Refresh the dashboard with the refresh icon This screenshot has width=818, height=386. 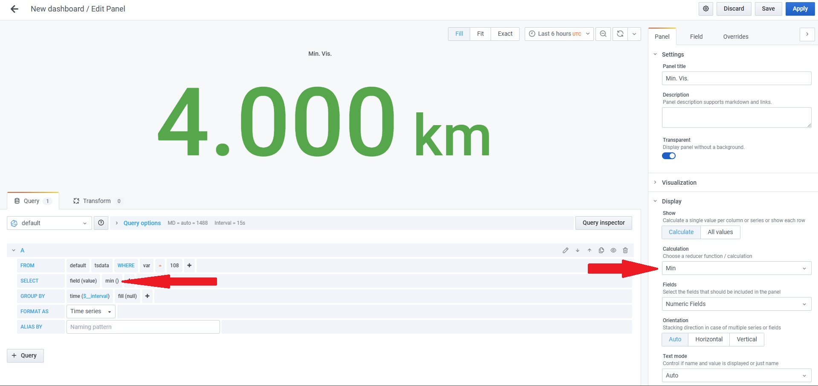point(620,34)
